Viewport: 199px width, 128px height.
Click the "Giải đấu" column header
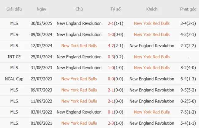point(14,9)
